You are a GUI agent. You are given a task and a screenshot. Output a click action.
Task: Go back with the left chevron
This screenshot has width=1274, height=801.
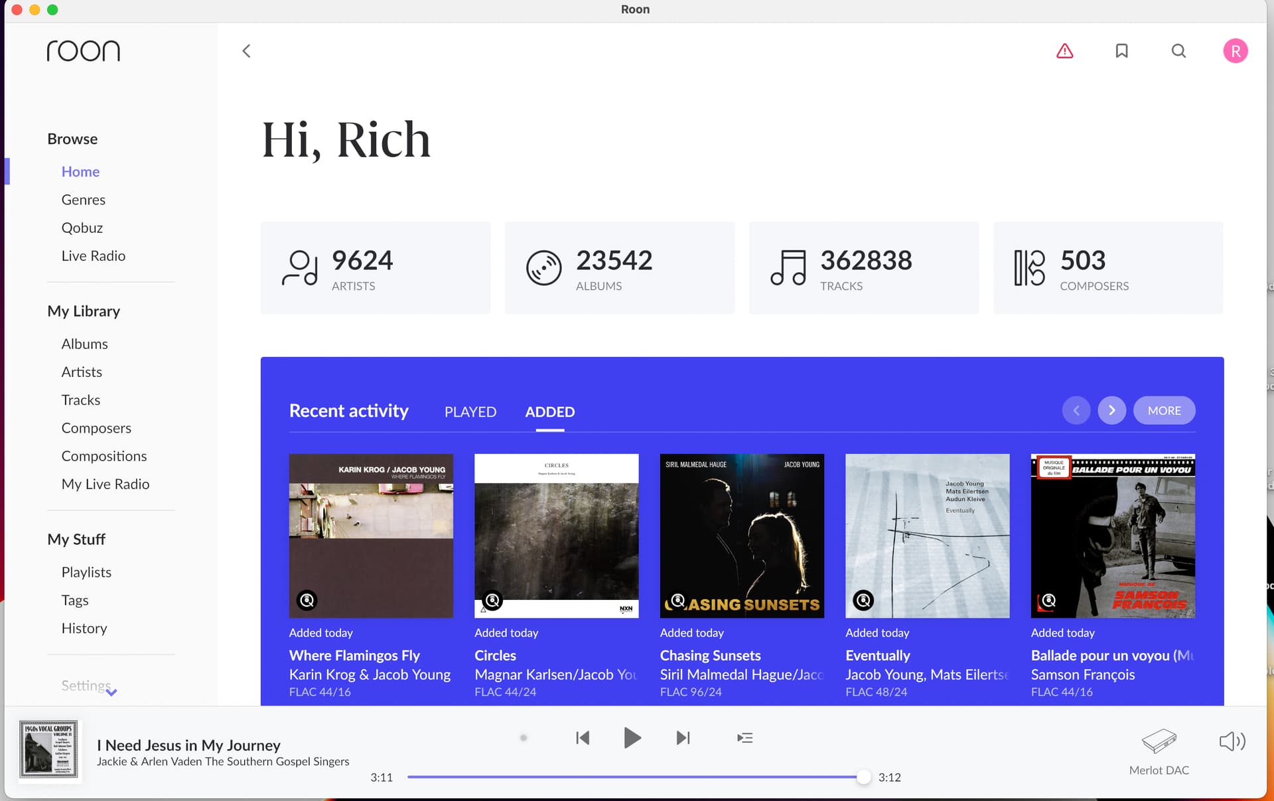(x=246, y=51)
